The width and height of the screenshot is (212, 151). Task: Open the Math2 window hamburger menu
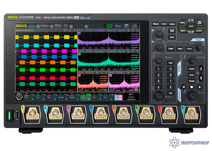133,52
